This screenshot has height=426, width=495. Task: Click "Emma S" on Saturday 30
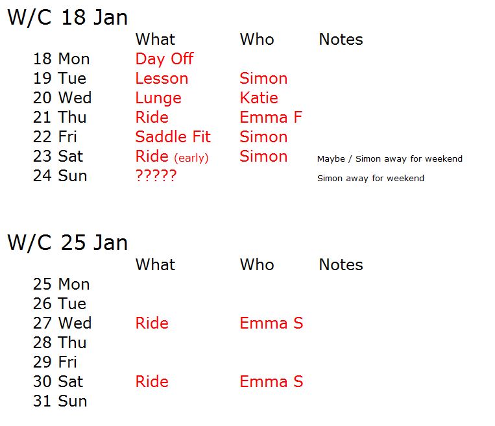click(x=271, y=382)
